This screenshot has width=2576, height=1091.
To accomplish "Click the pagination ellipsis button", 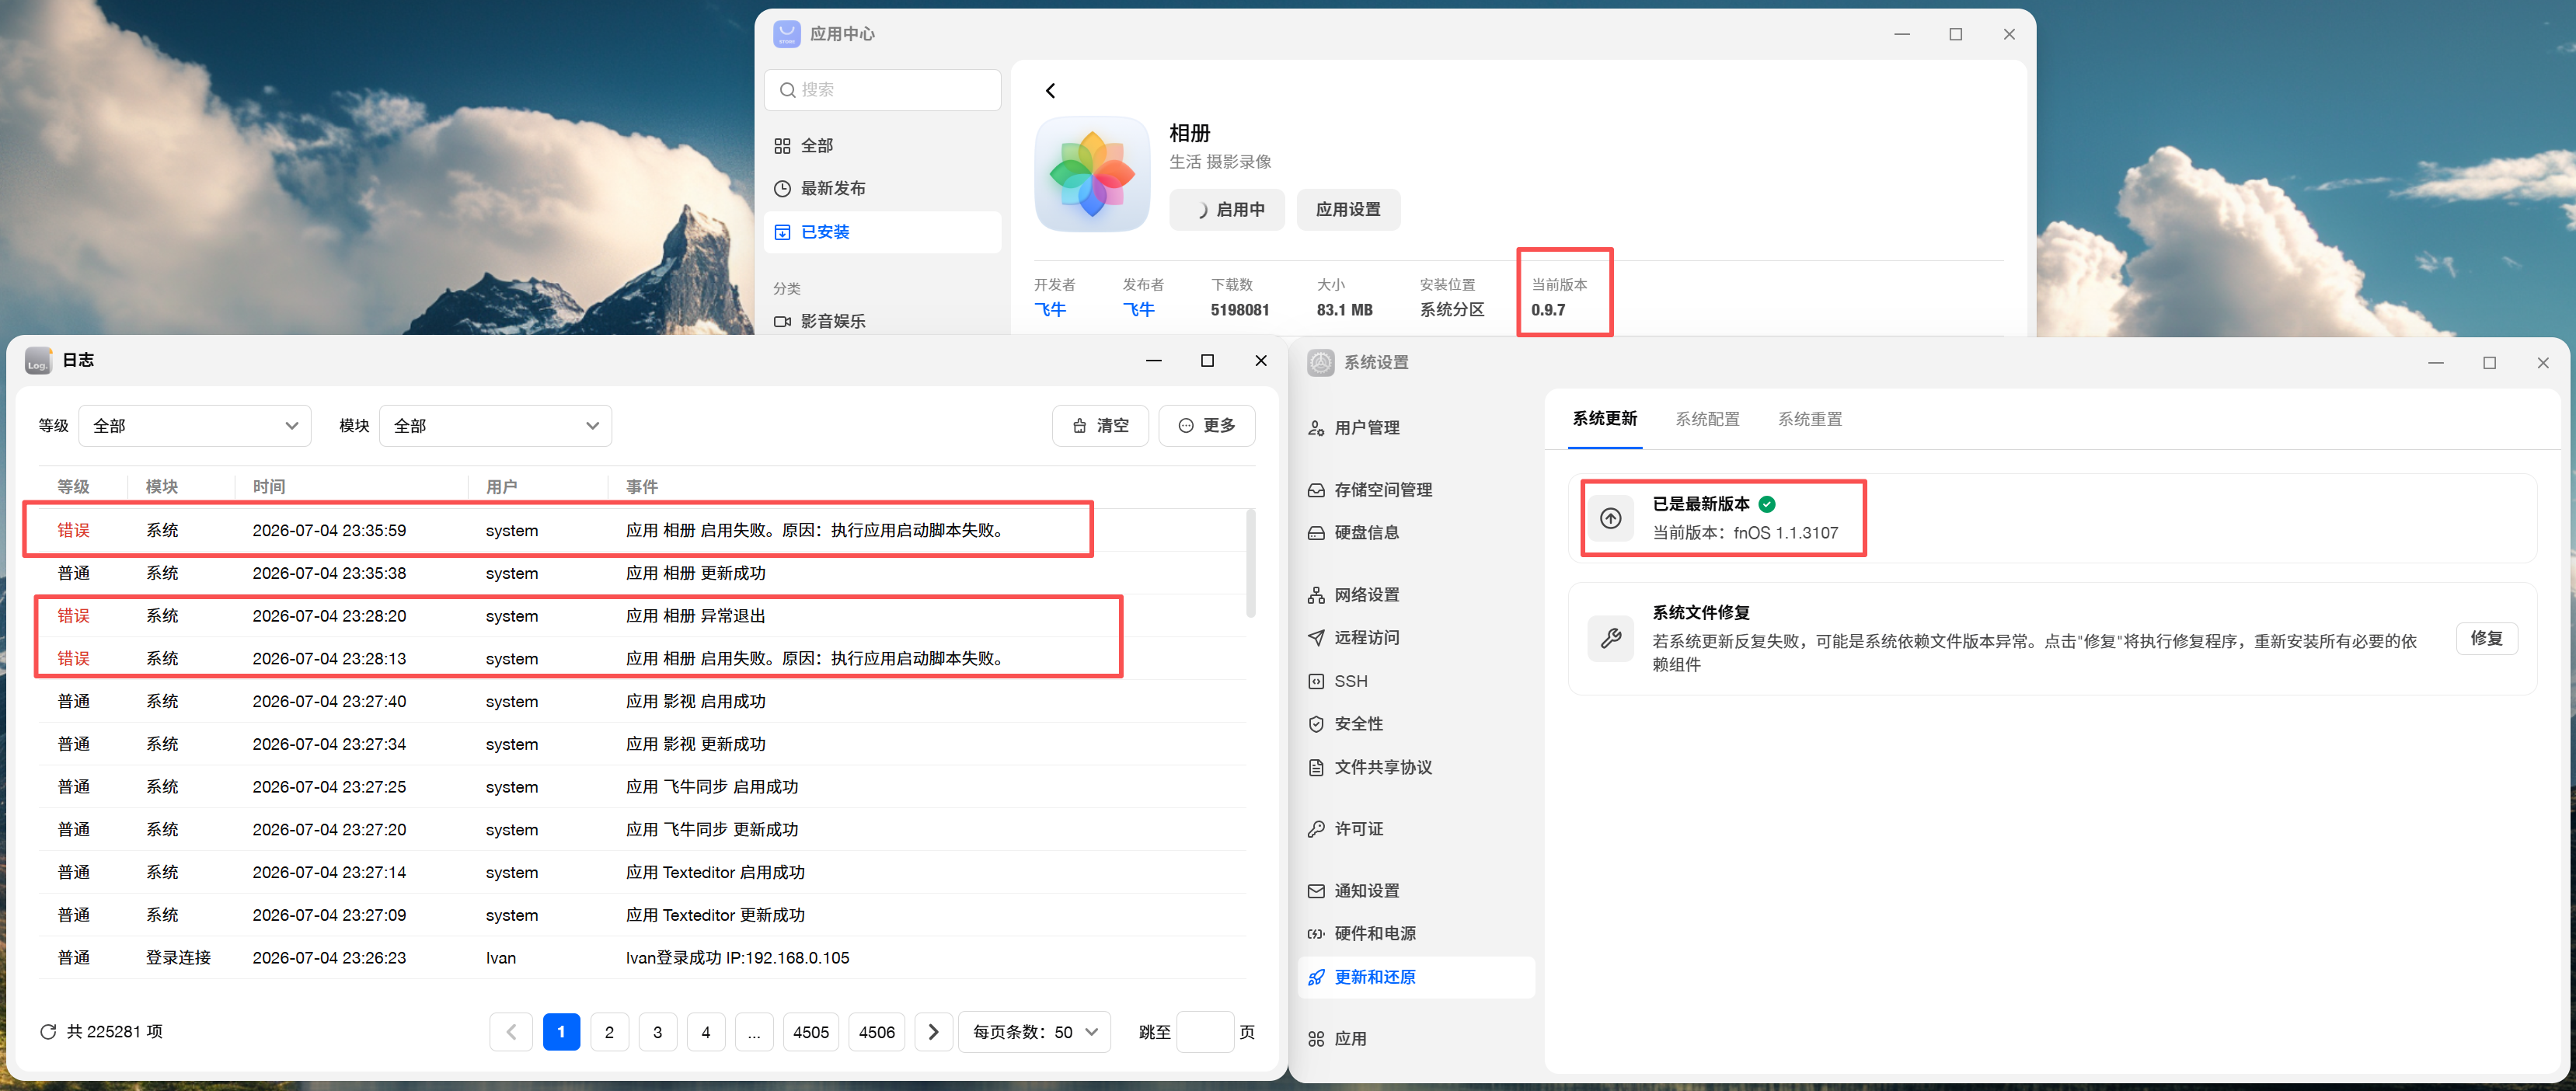I will click(754, 1032).
